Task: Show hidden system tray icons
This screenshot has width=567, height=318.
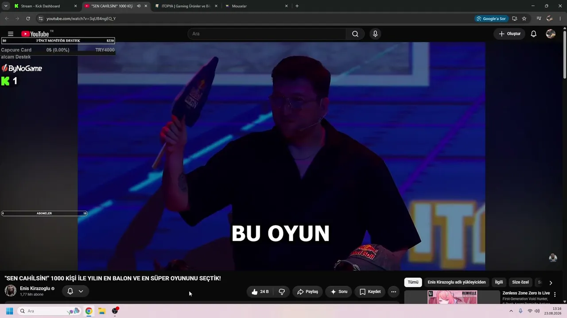Action: 511,311
